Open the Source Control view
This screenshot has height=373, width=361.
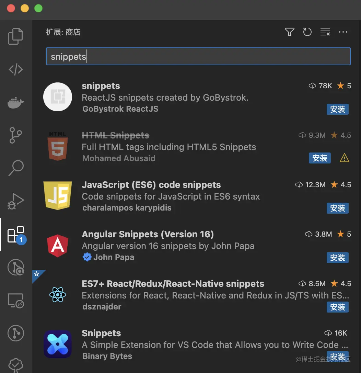click(16, 135)
